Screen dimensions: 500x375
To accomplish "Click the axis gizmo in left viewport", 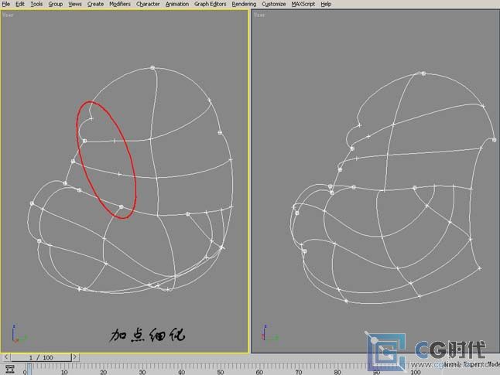I will click(18, 333).
